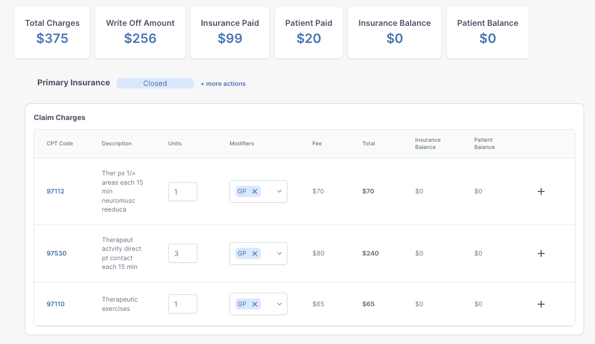Click the '$240' total value

point(370,253)
